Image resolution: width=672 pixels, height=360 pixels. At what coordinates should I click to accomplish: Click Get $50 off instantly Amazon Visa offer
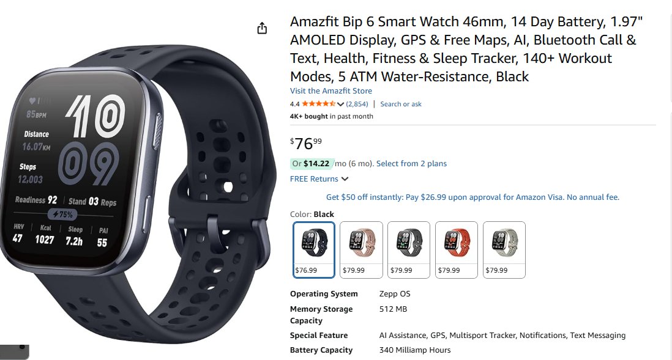(x=472, y=197)
